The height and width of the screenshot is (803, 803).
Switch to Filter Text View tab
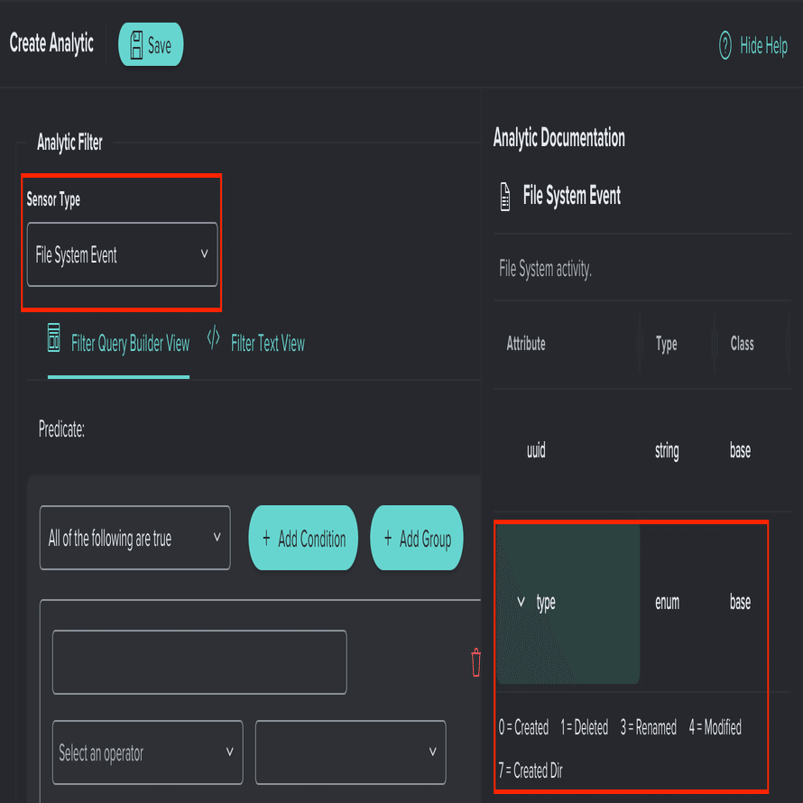(256, 342)
